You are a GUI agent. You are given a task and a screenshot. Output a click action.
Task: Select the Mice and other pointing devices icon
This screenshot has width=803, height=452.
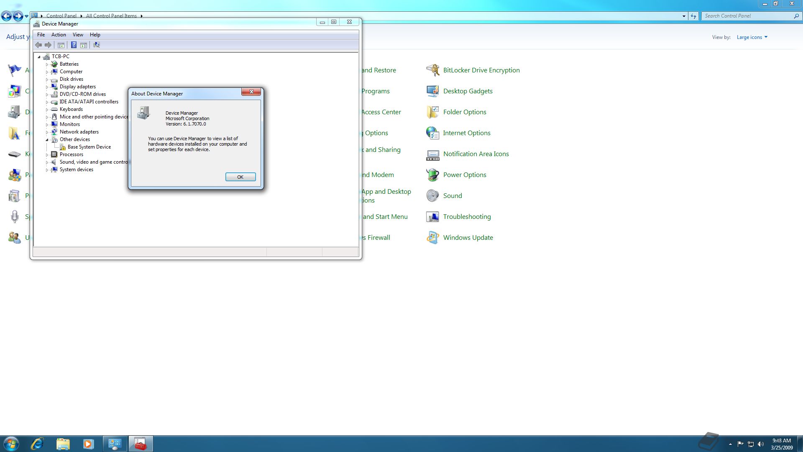point(54,117)
